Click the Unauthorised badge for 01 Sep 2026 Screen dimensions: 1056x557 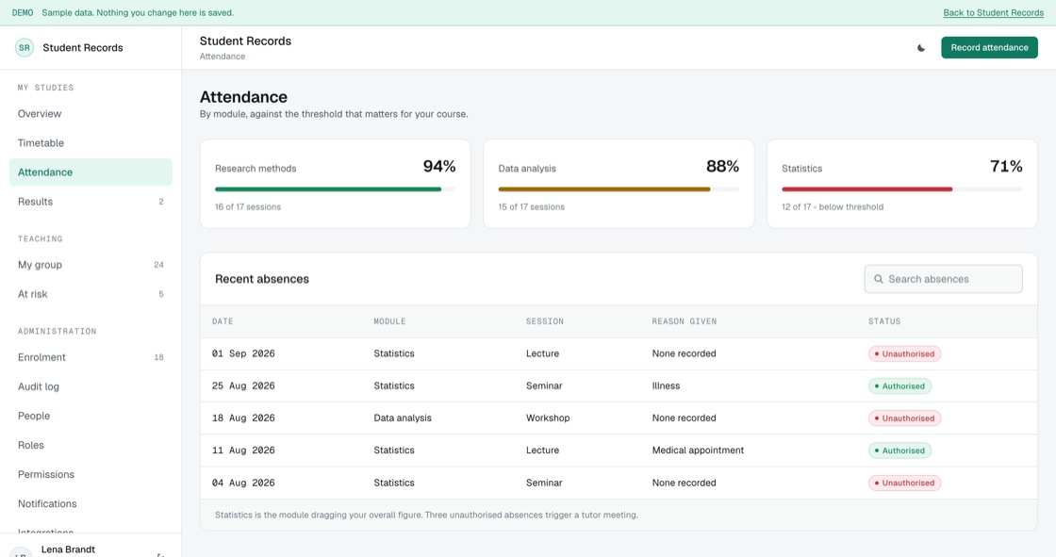tap(904, 353)
